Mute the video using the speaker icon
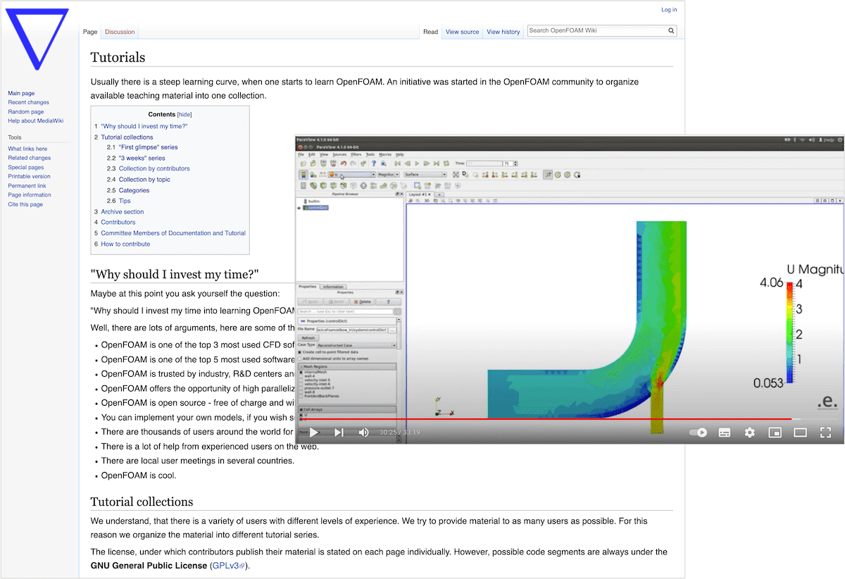Viewport: 845px width, 579px height. (363, 432)
